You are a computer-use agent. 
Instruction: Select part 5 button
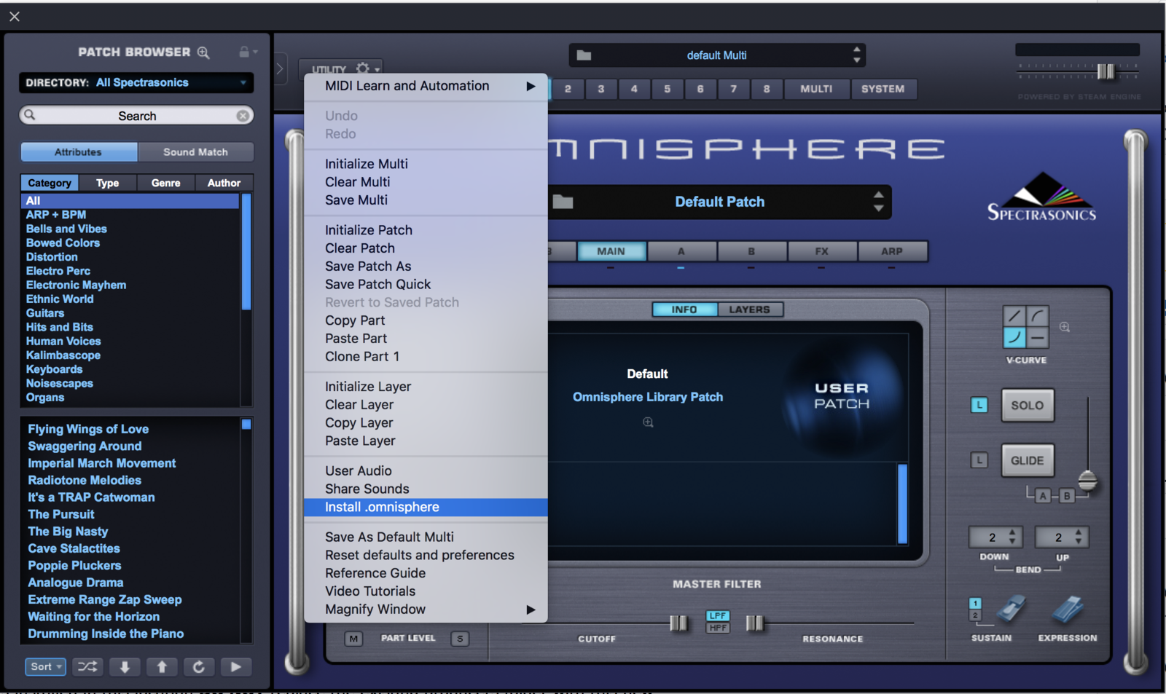pyautogui.click(x=667, y=89)
